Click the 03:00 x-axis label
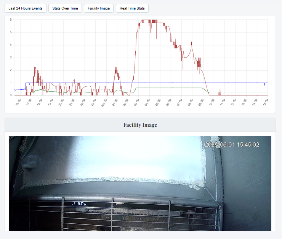Image resolution: width=282 pixels, height=239 pixels. coord(136,102)
